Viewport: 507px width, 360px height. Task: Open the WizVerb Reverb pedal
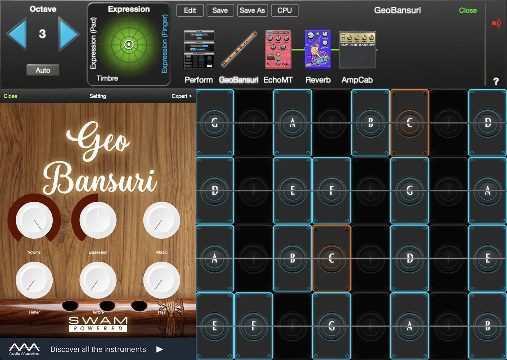click(x=318, y=49)
